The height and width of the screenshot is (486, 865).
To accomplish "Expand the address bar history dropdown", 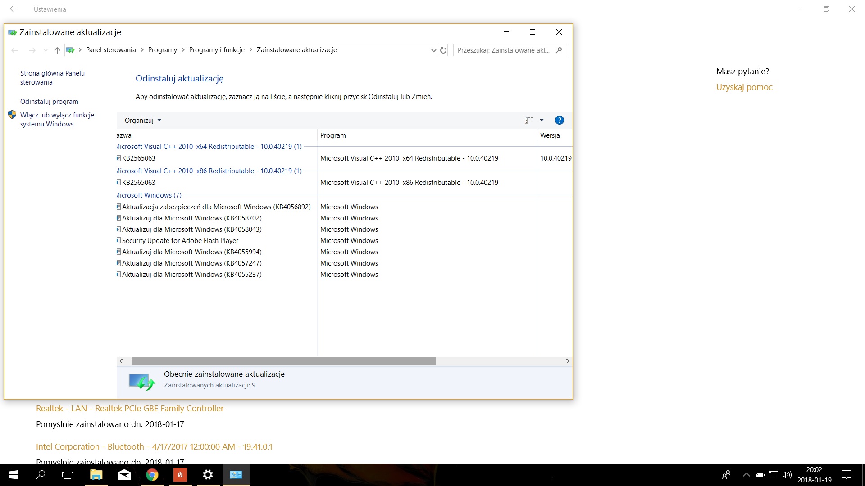I will pyautogui.click(x=433, y=50).
